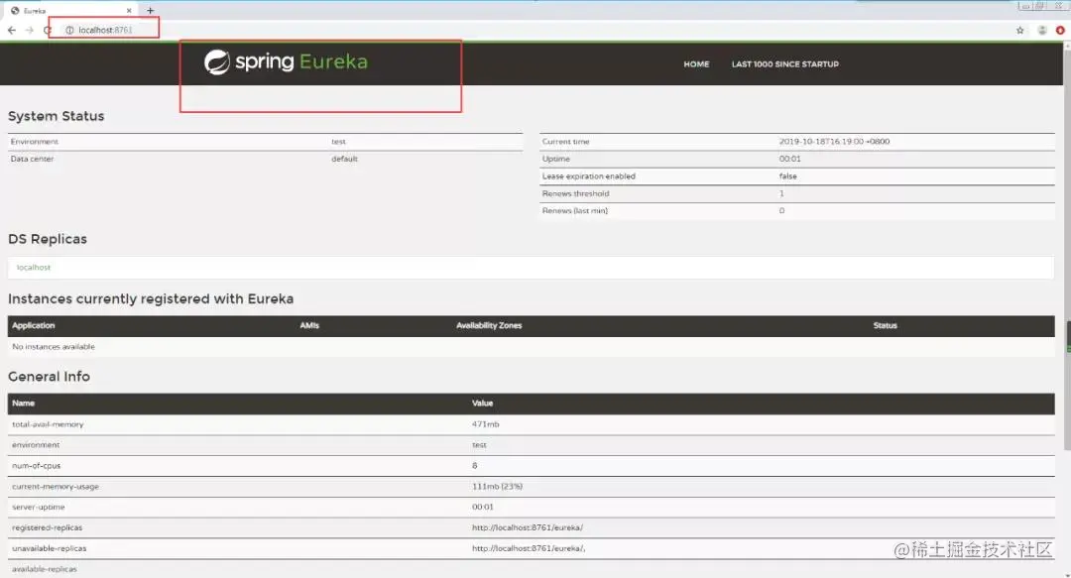This screenshot has width=1071, height=578.
Task: Open the user profile icon
Action: pyautogui.click(x=1042, y=30)
